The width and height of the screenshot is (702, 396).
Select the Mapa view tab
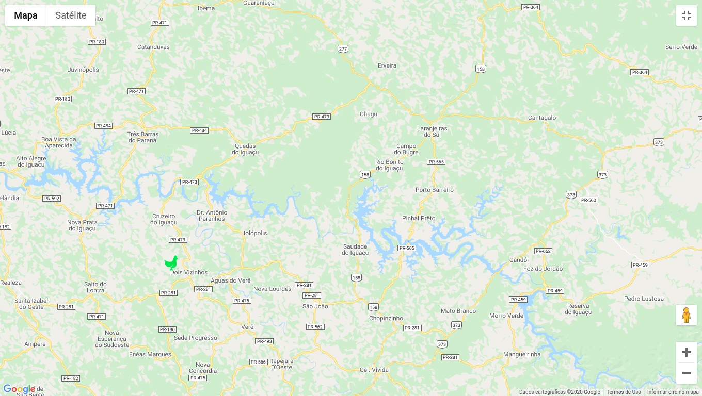tap(26, 15)
